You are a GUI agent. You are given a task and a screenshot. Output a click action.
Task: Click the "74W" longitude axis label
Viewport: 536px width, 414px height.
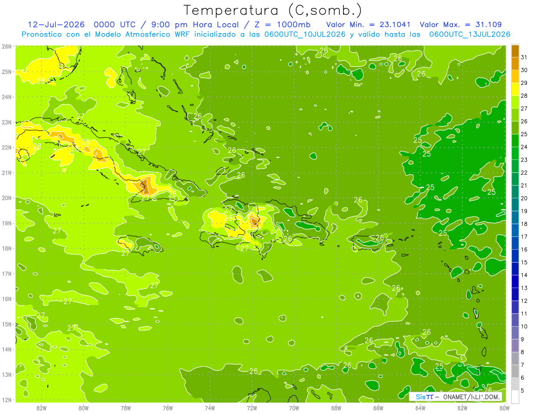click(x=210, y=408)
